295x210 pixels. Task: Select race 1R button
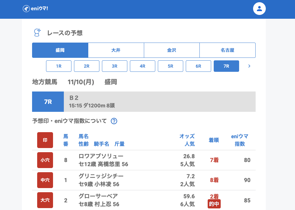(59, 66)
